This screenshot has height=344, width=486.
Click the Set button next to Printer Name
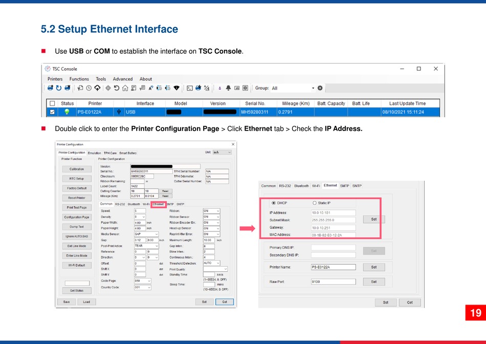374,267
